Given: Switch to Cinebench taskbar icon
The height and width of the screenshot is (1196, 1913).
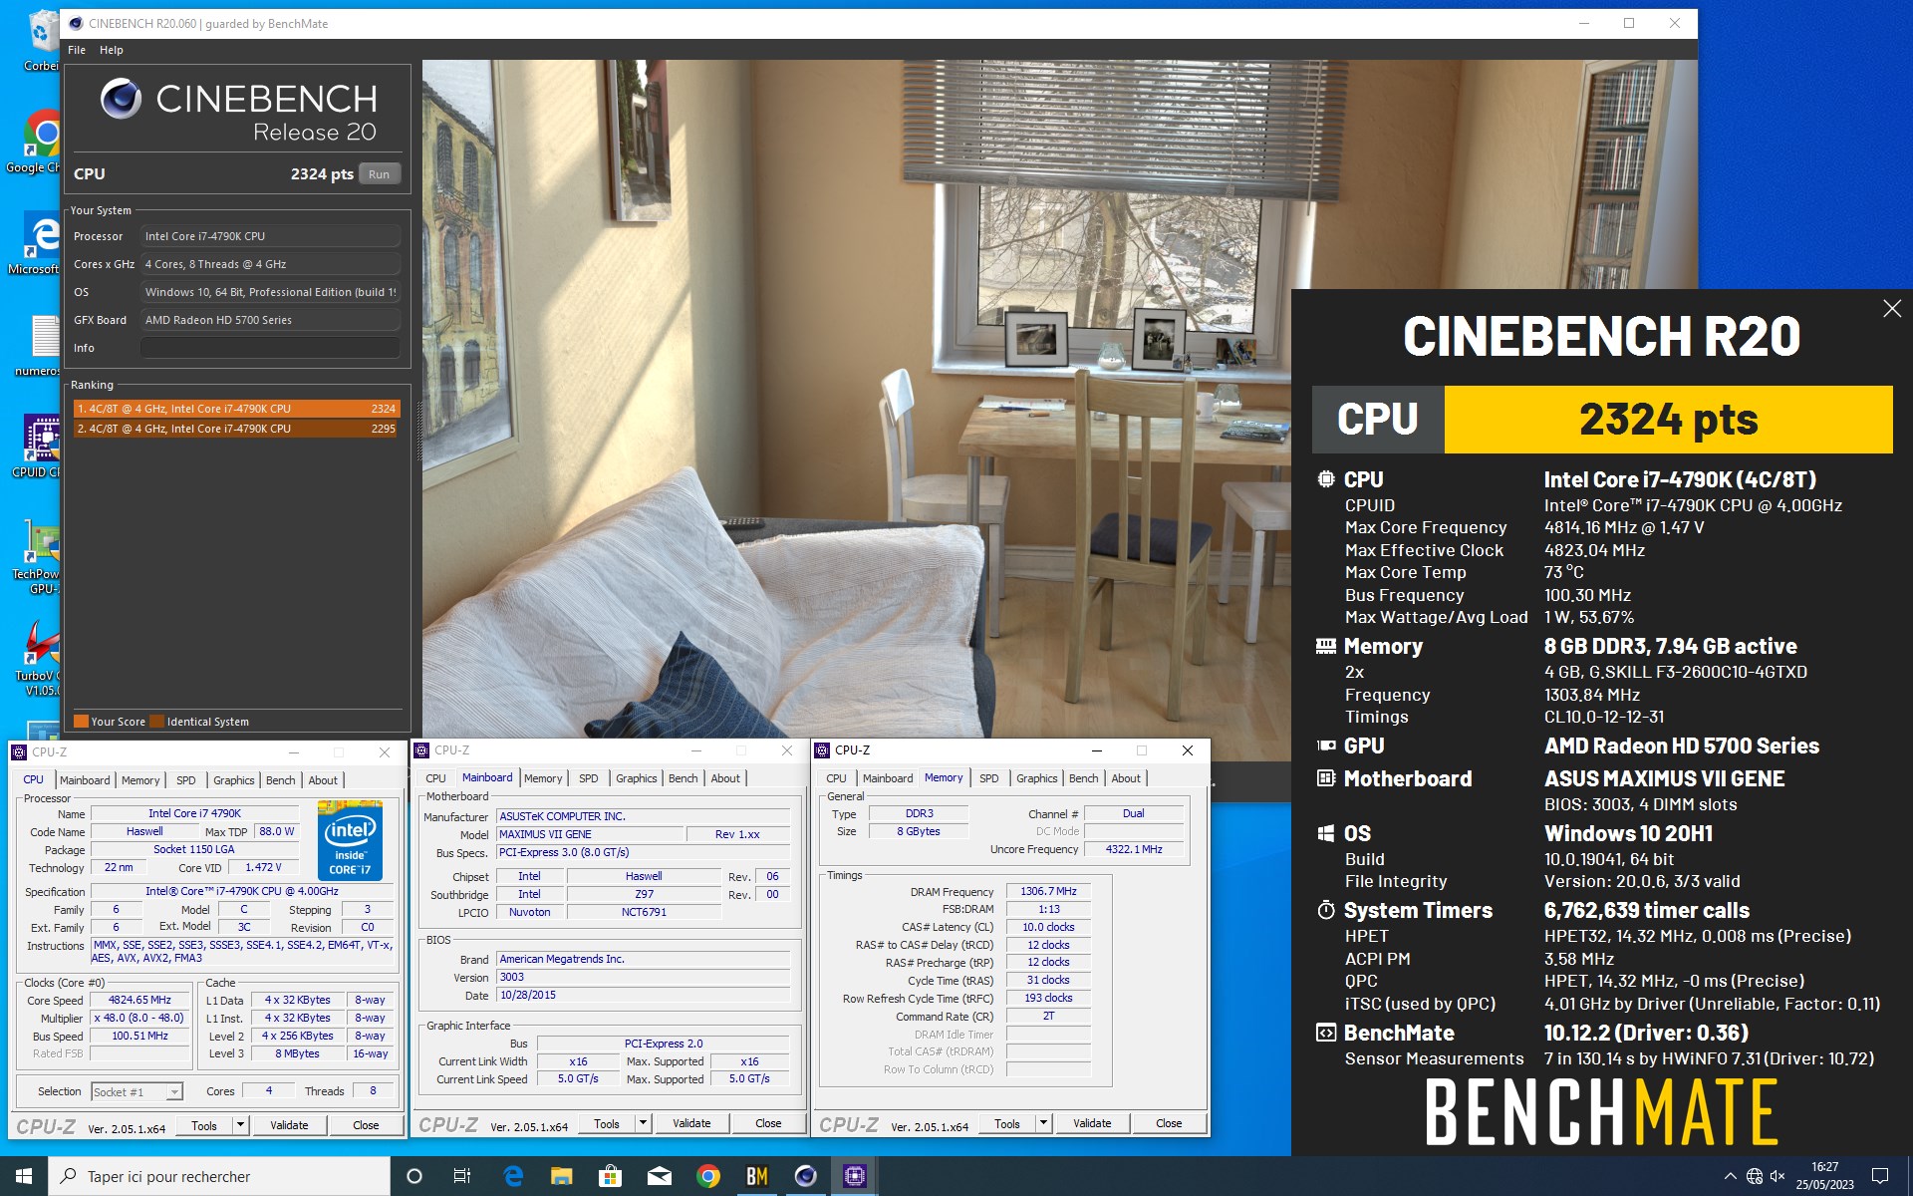Looking at the screenshot, I should tap(806, 1176).
